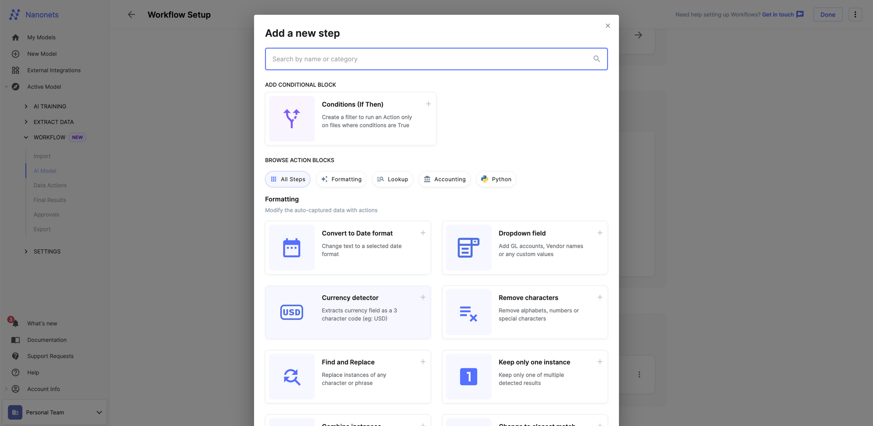Open the Documentation book icon
873x426 pixels.
[x=15, y=340]
